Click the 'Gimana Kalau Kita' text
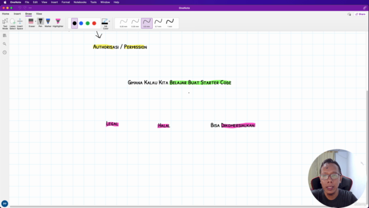The image size is (369, 208). tap(148, 83)
